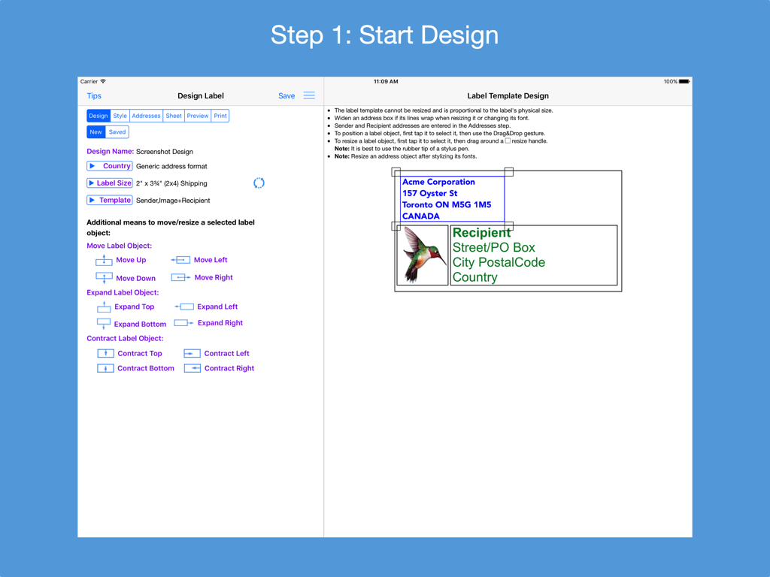Click the spinning progress indicator
Screen dimensions: 770x577
pyautogui.click(x=259, y=183)
